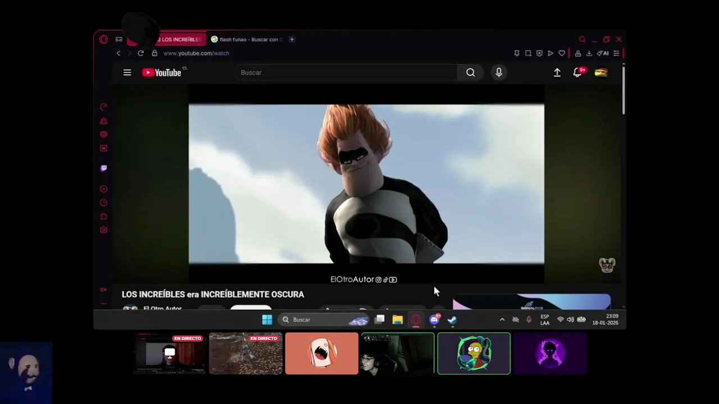Screen dimensions: 719x404
Task: Click the ad blocker shield icon
Action: [539, 53]
